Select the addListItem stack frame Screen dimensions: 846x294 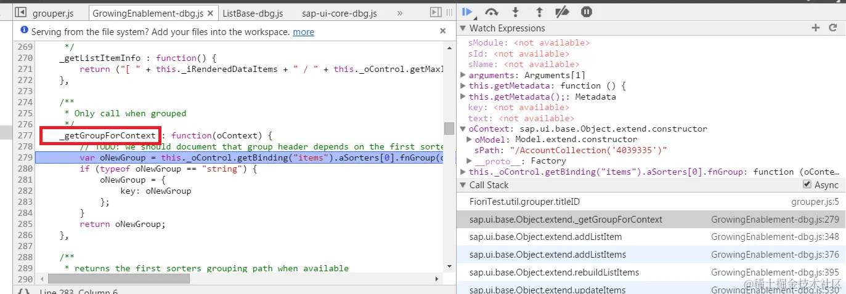pos(651,237)
